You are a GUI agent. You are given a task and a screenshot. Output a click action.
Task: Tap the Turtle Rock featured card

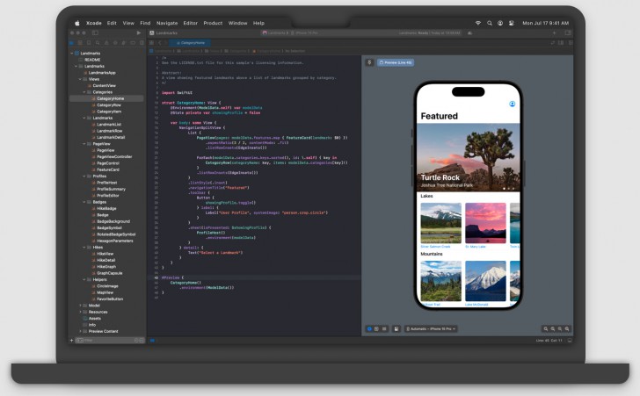click(469, 157)
